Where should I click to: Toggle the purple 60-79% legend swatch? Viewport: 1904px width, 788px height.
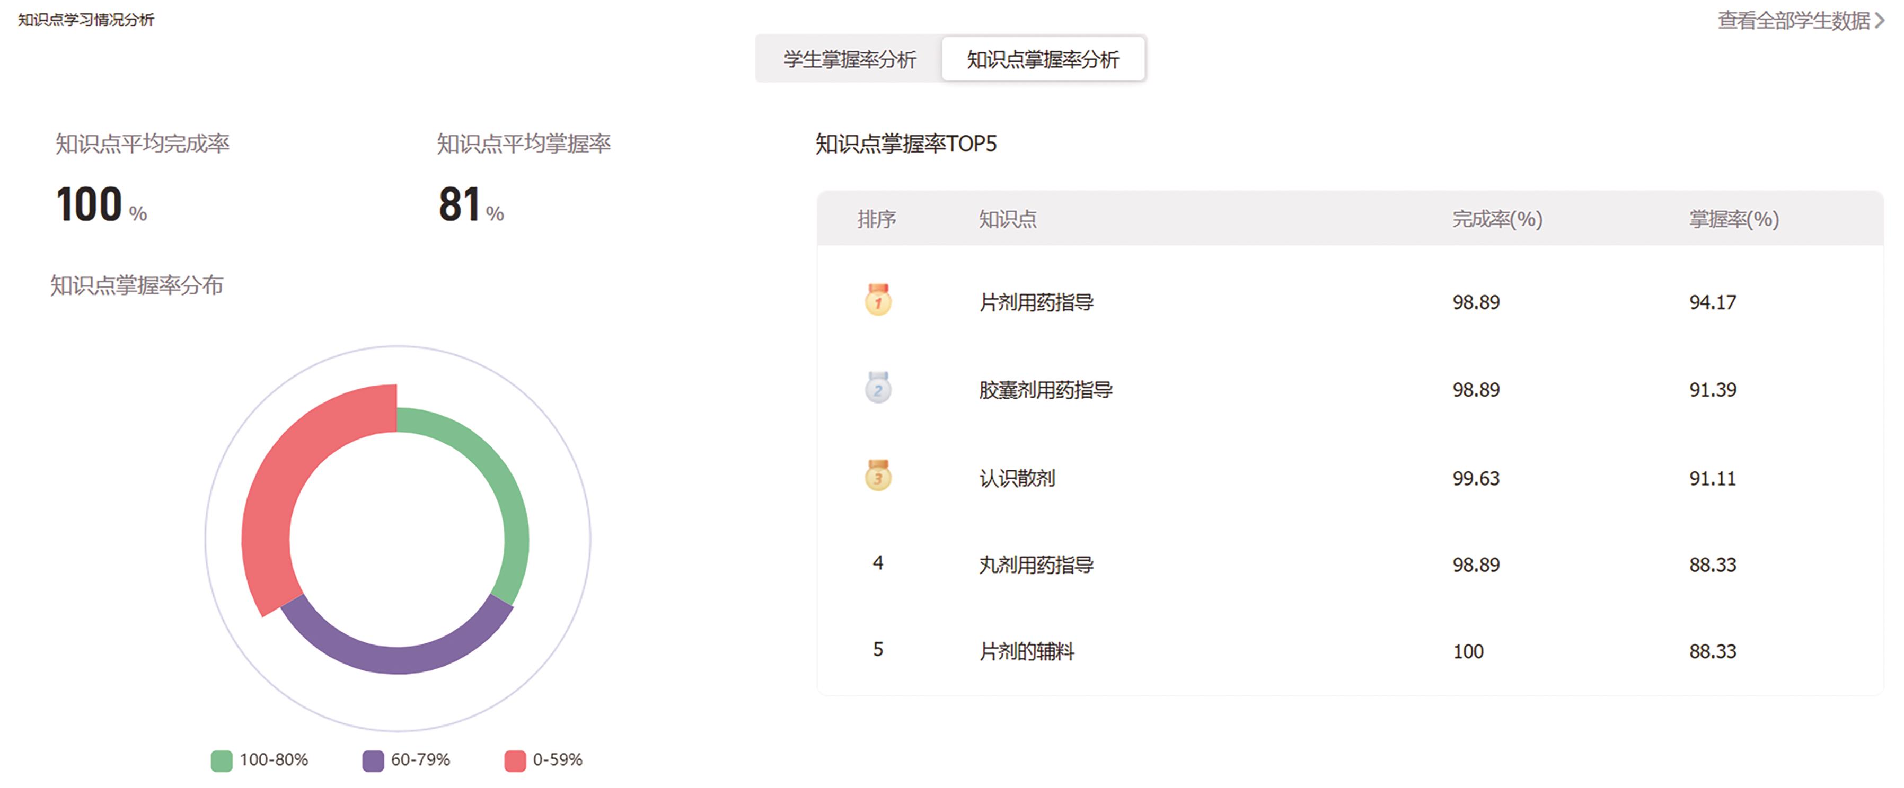pyautogui.click(x=373, y=760)
